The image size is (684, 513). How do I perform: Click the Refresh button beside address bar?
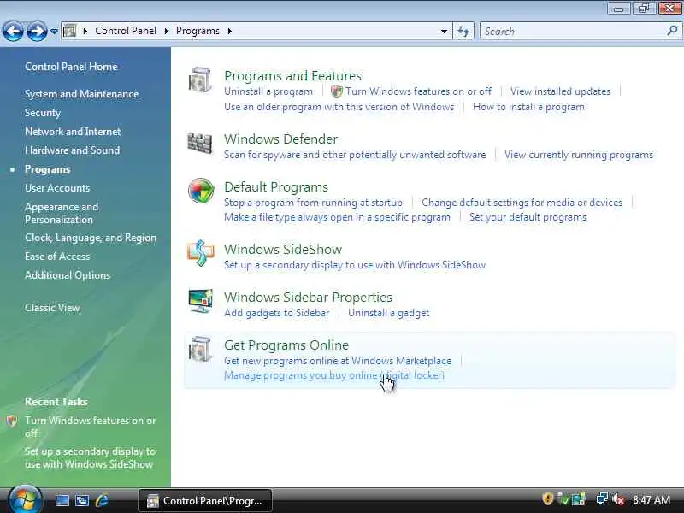tap(463, 31)
